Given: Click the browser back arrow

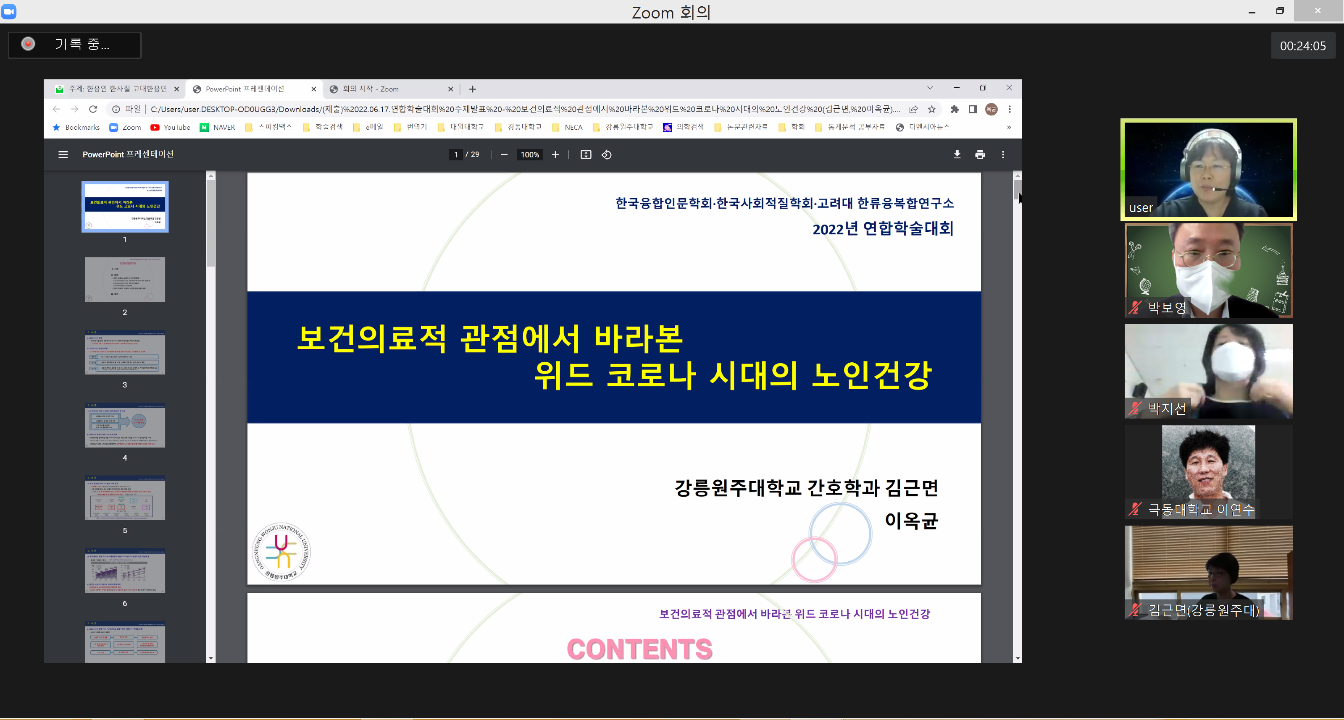Looking at the screenshot, I should pyautogui.click(x=56, y=109).
